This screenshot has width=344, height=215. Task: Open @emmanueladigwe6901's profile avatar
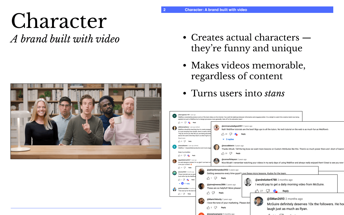(216, 128)
